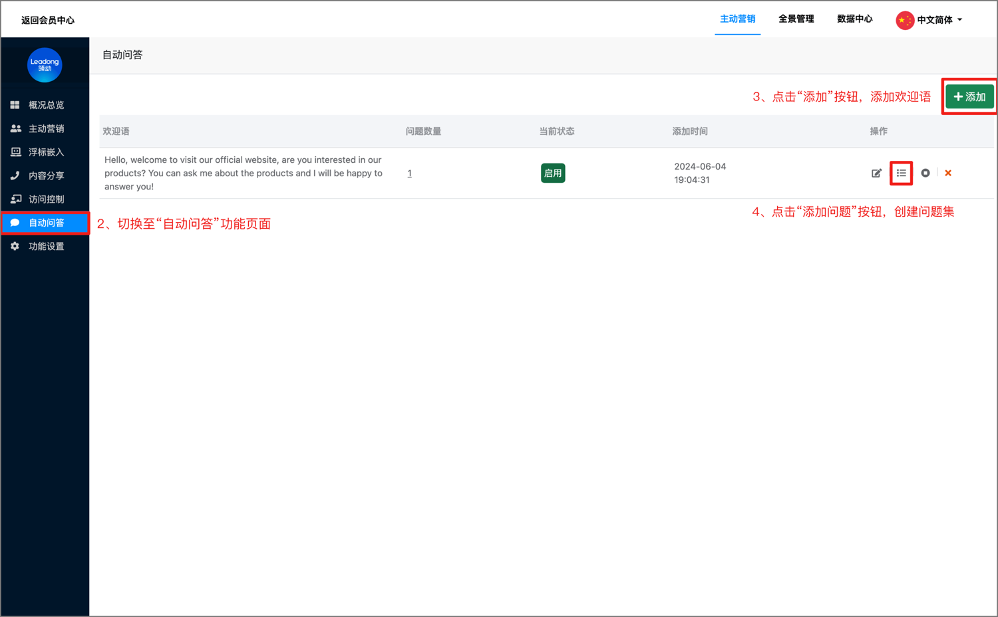Viewport: 998px width, 617px height.
Task: Switch to the 数据中心 tab
Action: pyautogui.click(x=855, y=19)
